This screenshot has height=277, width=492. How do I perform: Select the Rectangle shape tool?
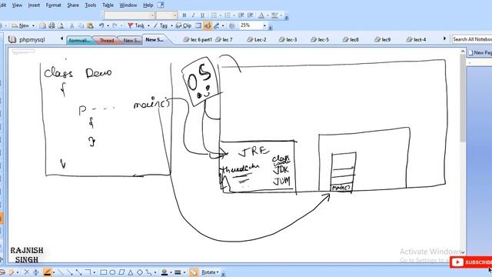point(103,272)
